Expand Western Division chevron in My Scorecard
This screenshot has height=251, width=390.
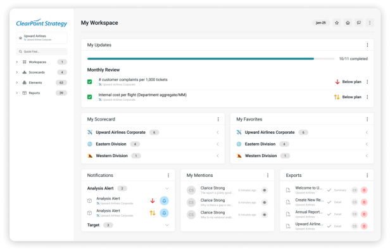click(218, 156)
